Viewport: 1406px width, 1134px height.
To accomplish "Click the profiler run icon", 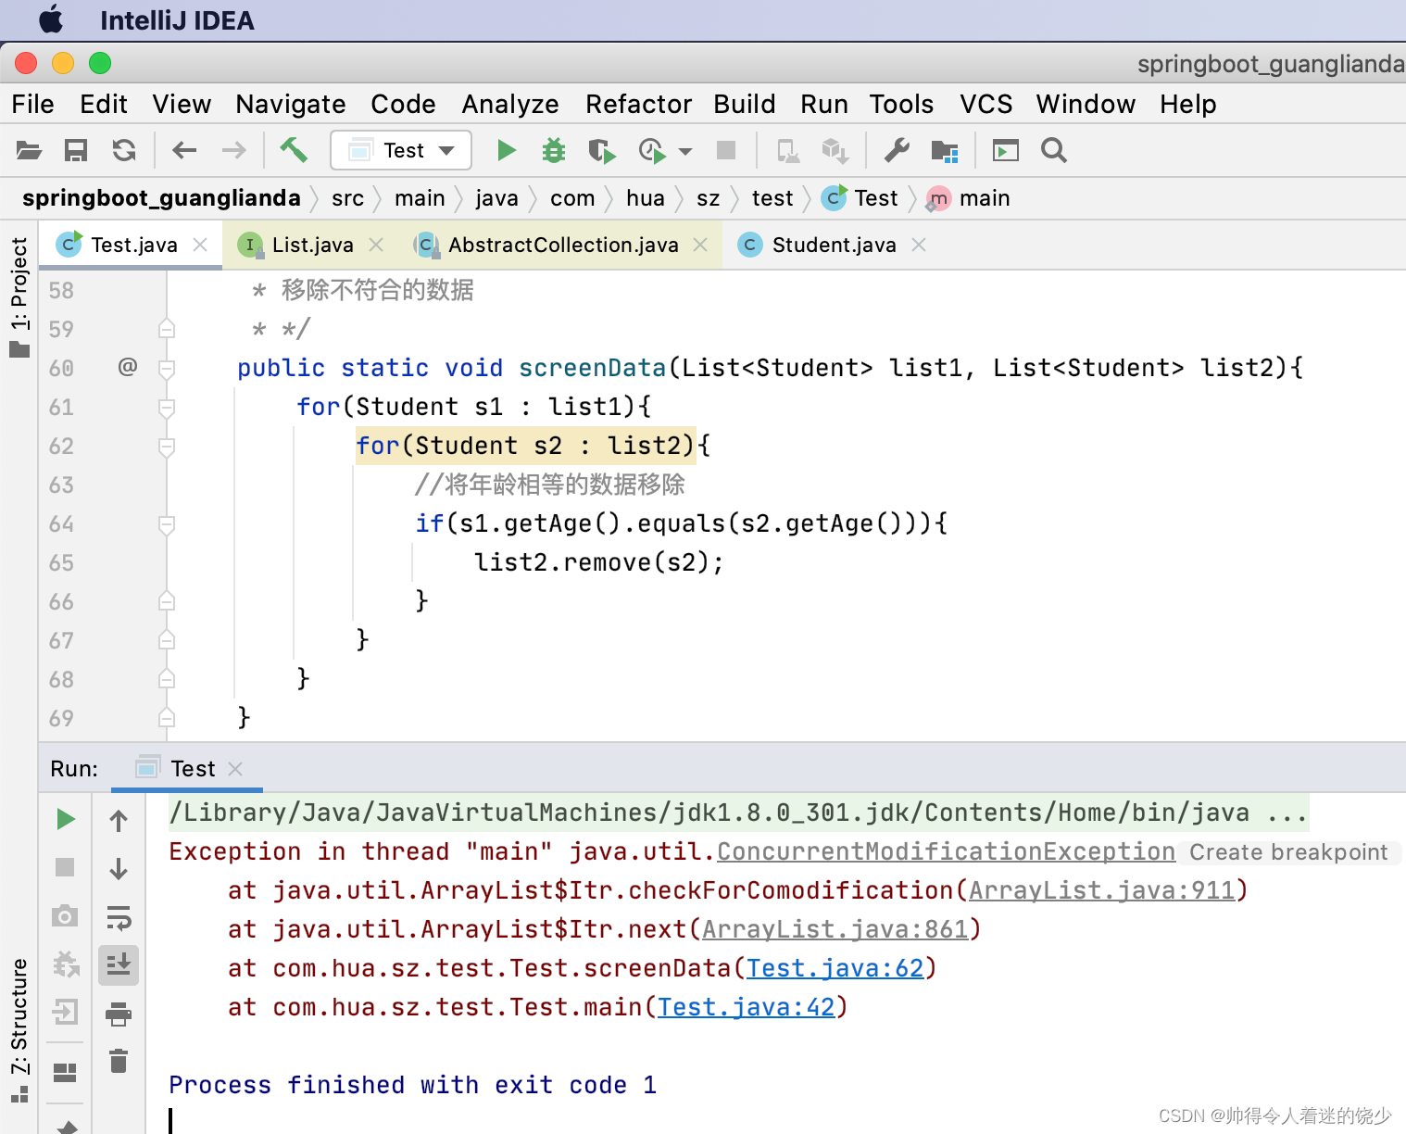I will (x=652, y=150).
